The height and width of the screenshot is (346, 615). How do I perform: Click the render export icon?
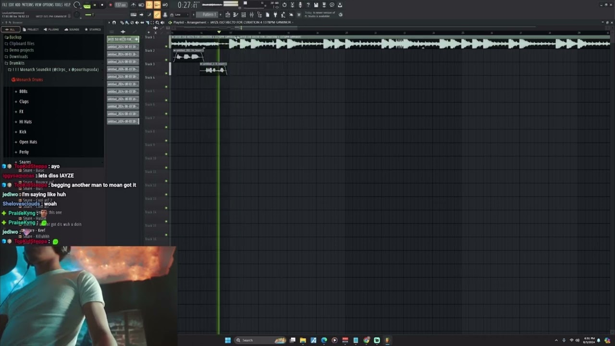click(x=324, y=5)
